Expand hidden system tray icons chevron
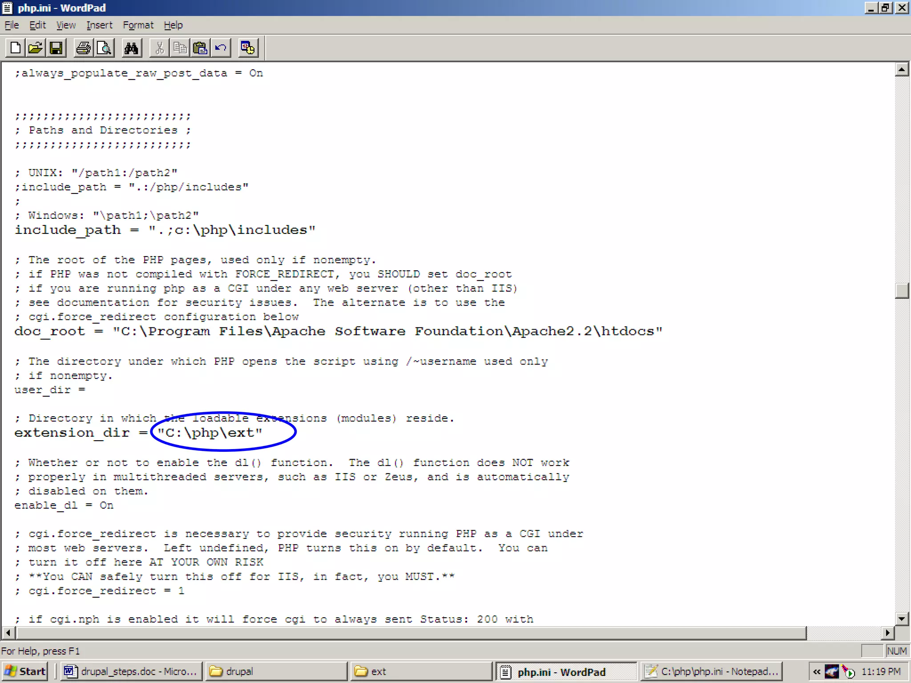911x683 pixels. point(817,671)
